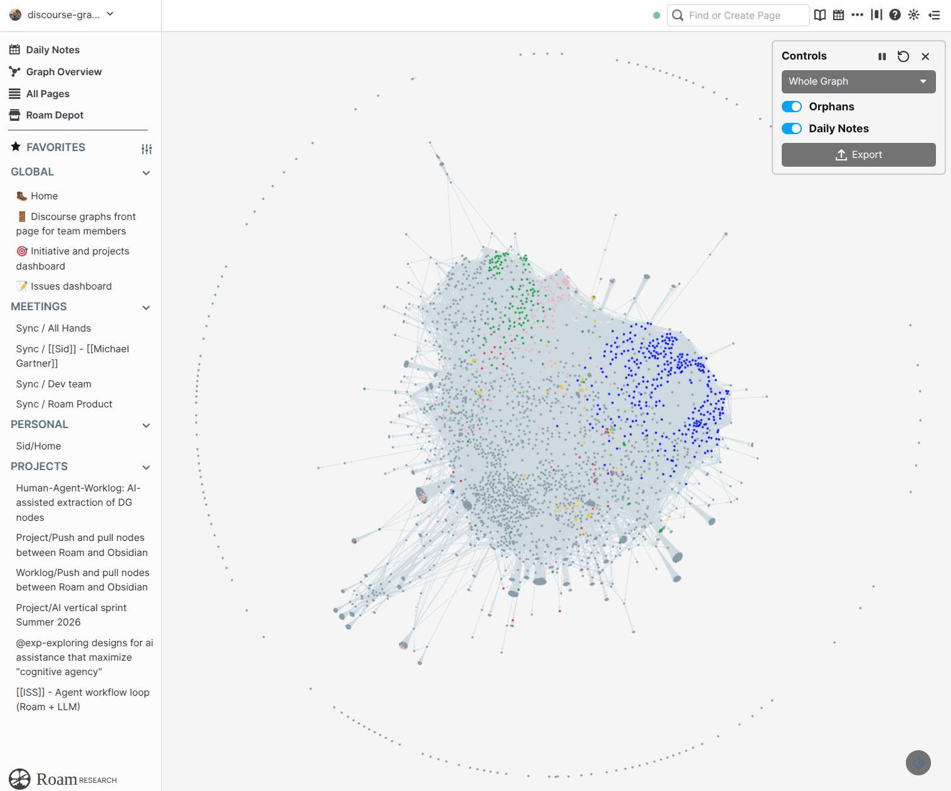Viewport: 951px width, 791px height.
Task: Click the discourse-graph workspace avatar
Action: (16, 14)
